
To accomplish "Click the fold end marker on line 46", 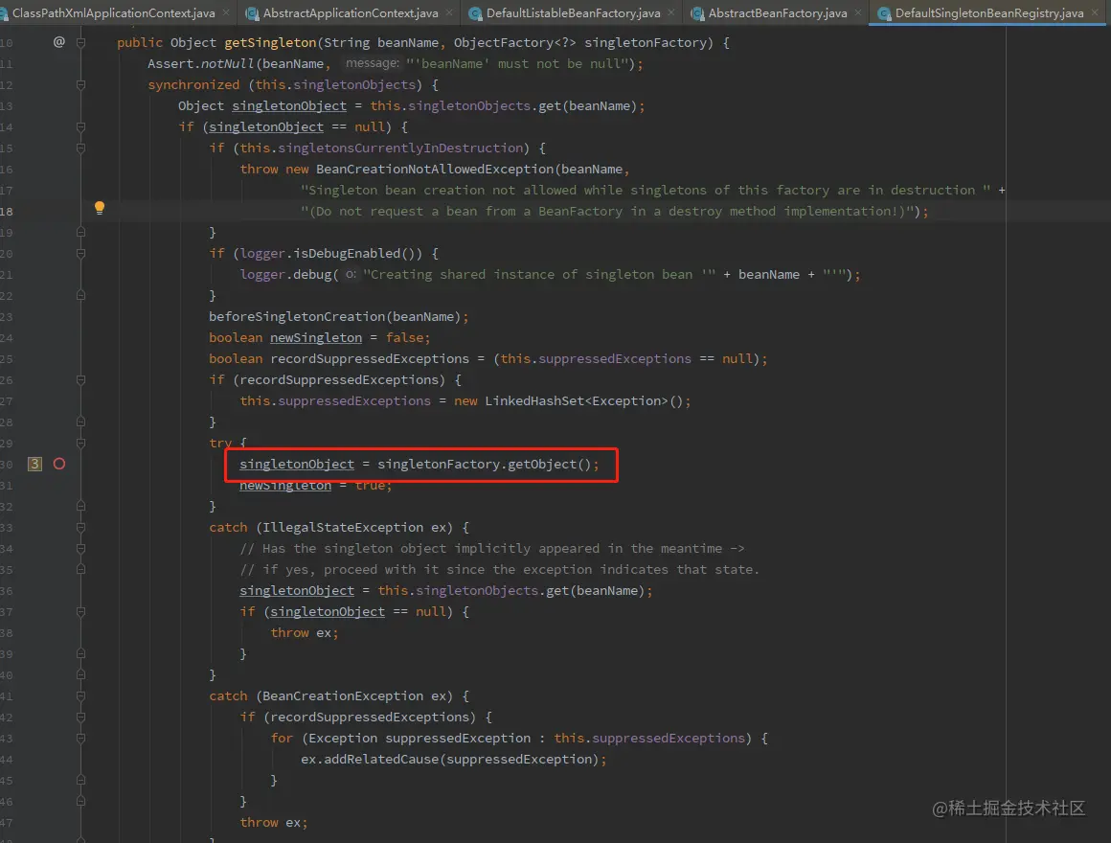I will [80, 801].
